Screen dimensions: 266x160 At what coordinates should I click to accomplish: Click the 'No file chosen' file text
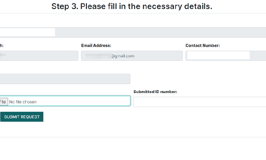[x=23, y=102]
